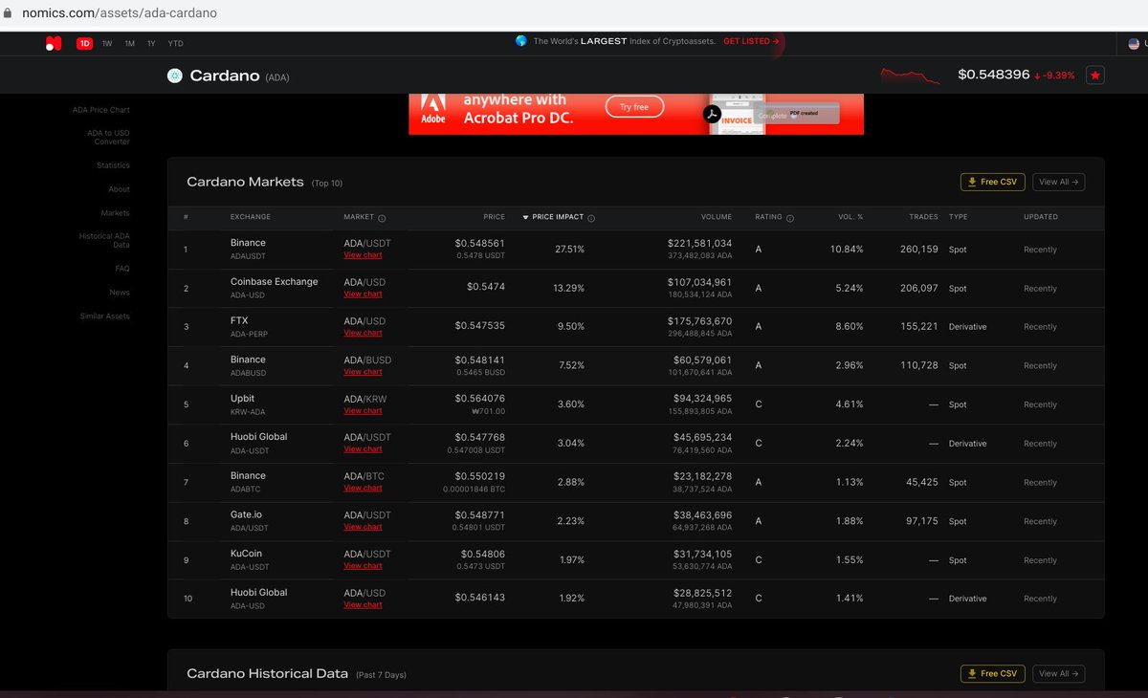Download Cardano Markets Free CSV
The image size is (1148, 698).
point(993,182)
